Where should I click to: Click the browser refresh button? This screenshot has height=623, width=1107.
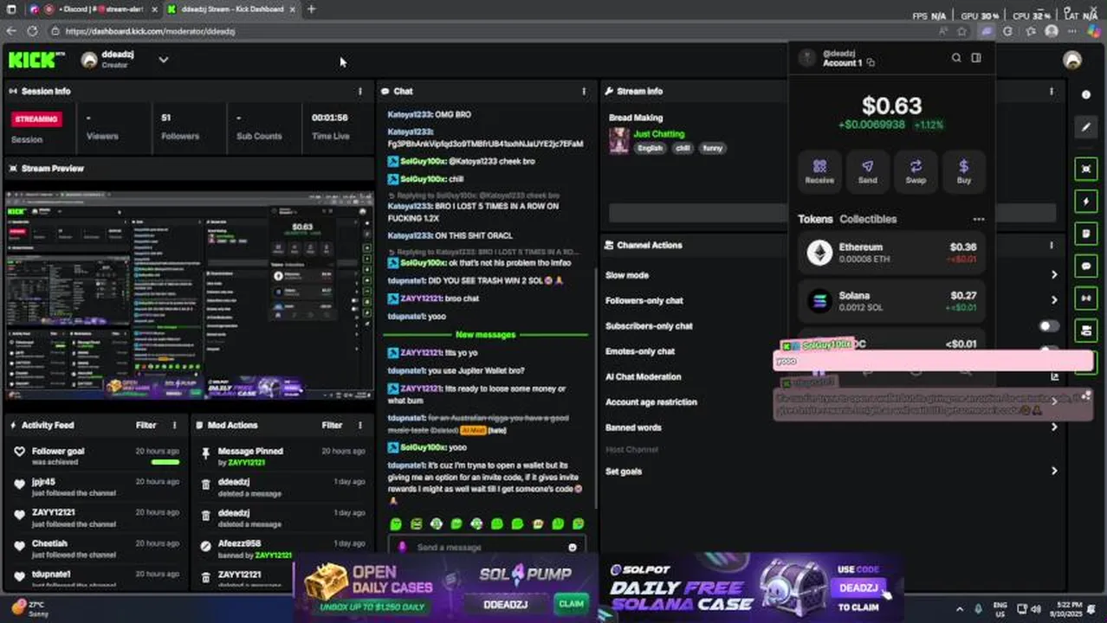pyautogui.click(x=32, y=31)
